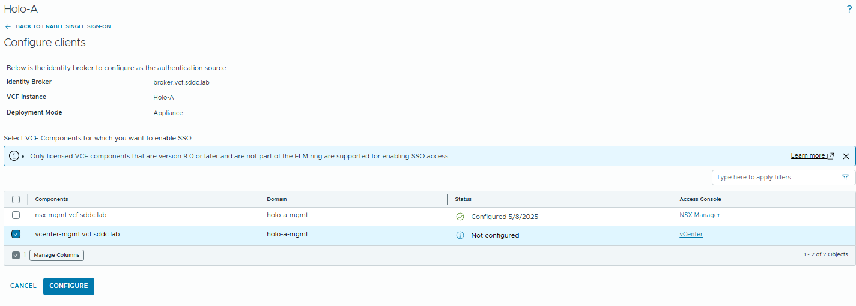856x306 pixels.
Task: Toggle the select-all header checkbox
Action: pos(16,199)
